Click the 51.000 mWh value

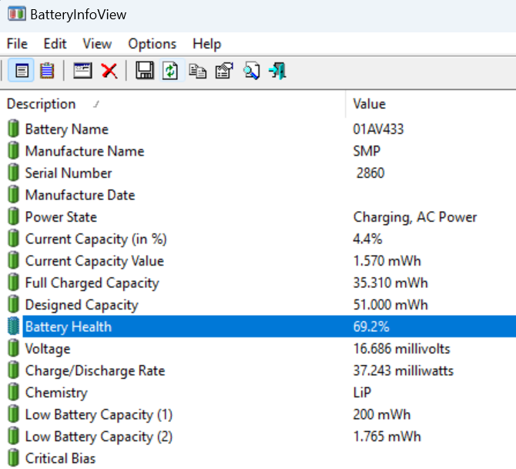coord(390,305)
